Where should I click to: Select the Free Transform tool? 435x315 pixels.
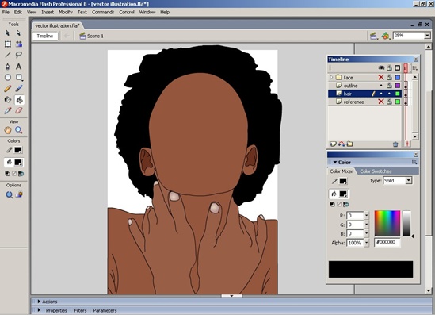(7, 44)
